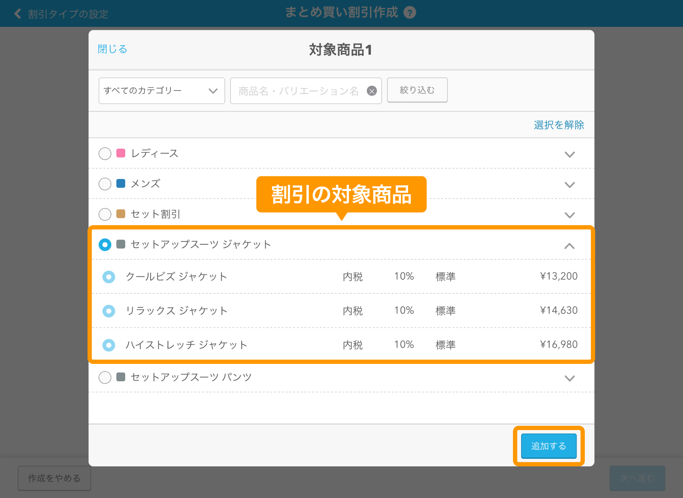Click 割引タイプの設定 back link
The width and height of the screenshot is (683, 498).
pos(68,14)
